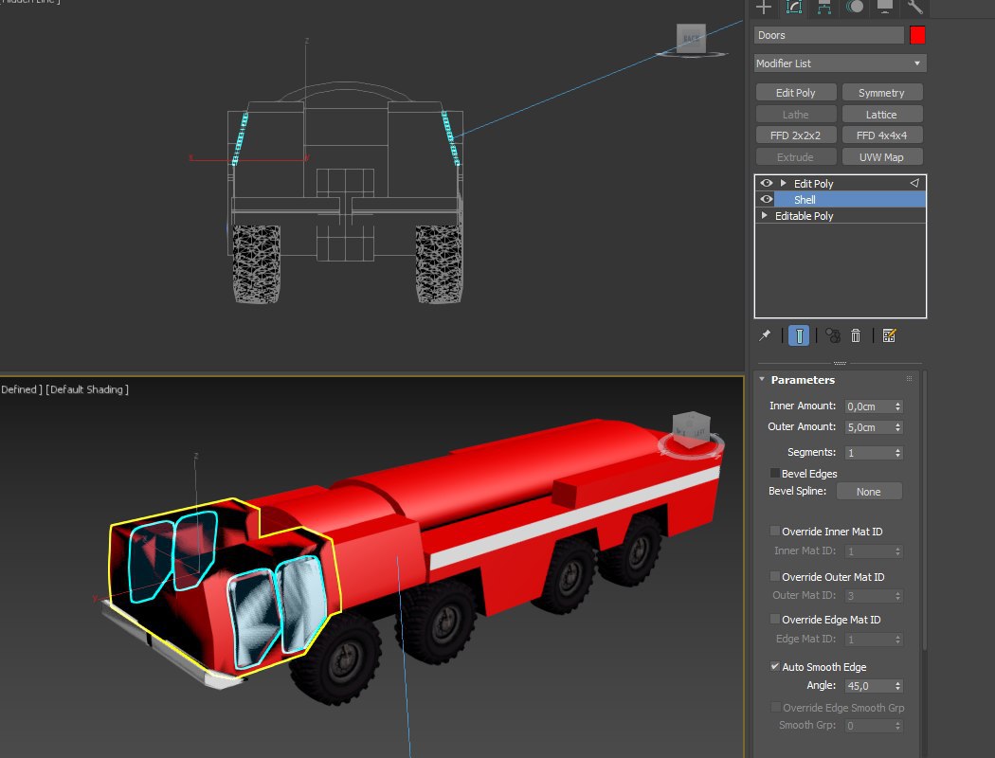995x758 pixels.
Task: Open the Motion panel tab
Action: [x=855, y=7]
